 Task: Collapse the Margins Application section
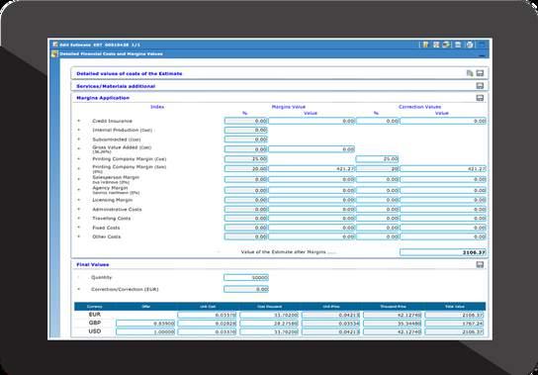(x=480, y=98)
